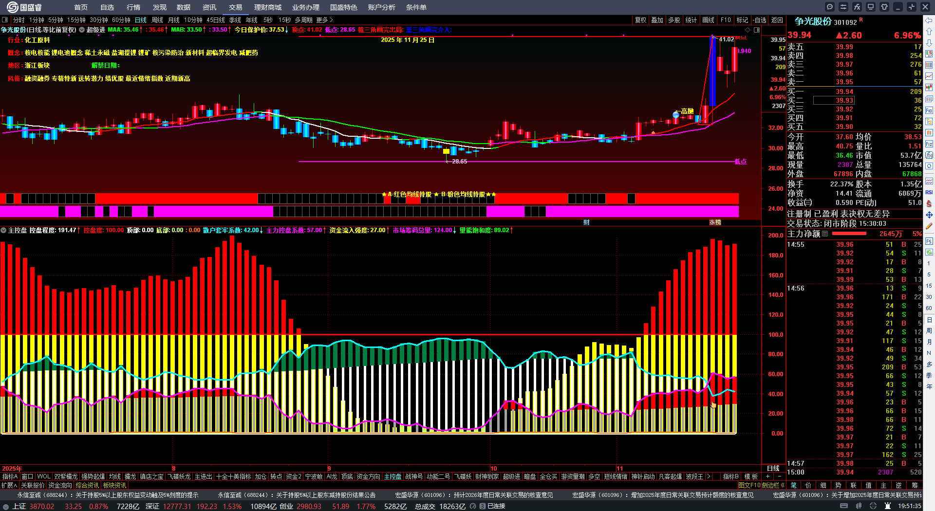Open the candlestick chart sidebar icon
Screen dimensions: 935x511
(929, 88)
